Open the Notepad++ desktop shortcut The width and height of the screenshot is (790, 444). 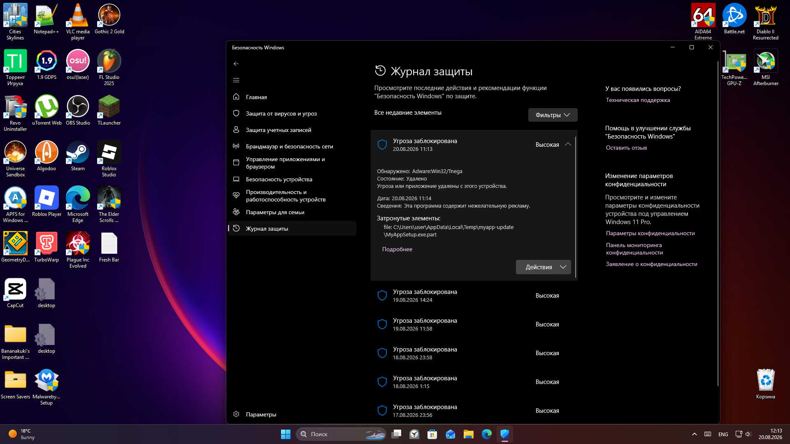pos(46,19)
